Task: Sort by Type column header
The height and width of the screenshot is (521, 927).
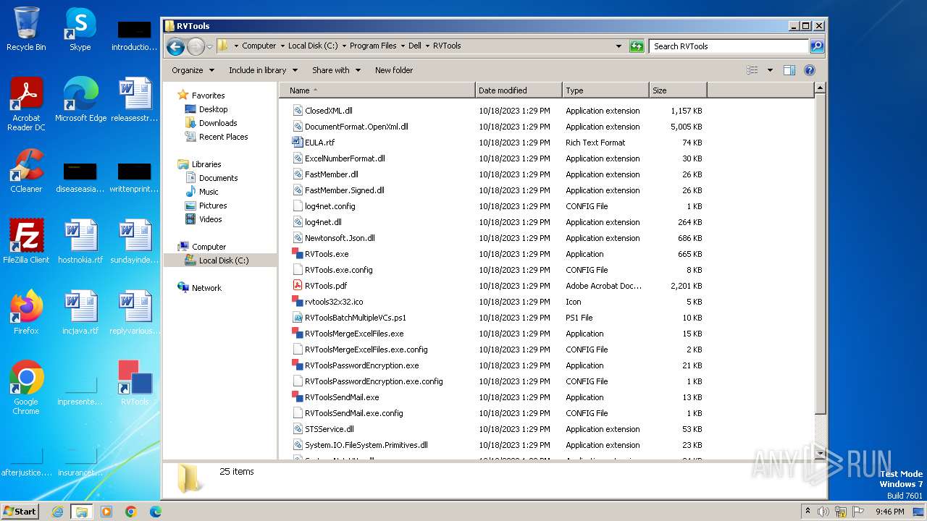Action: click(605, 90)
